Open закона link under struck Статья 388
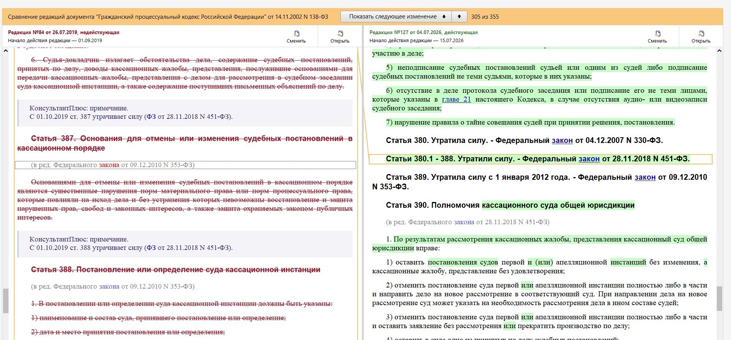This screenshot has width=731, height=340. (109, 287)
